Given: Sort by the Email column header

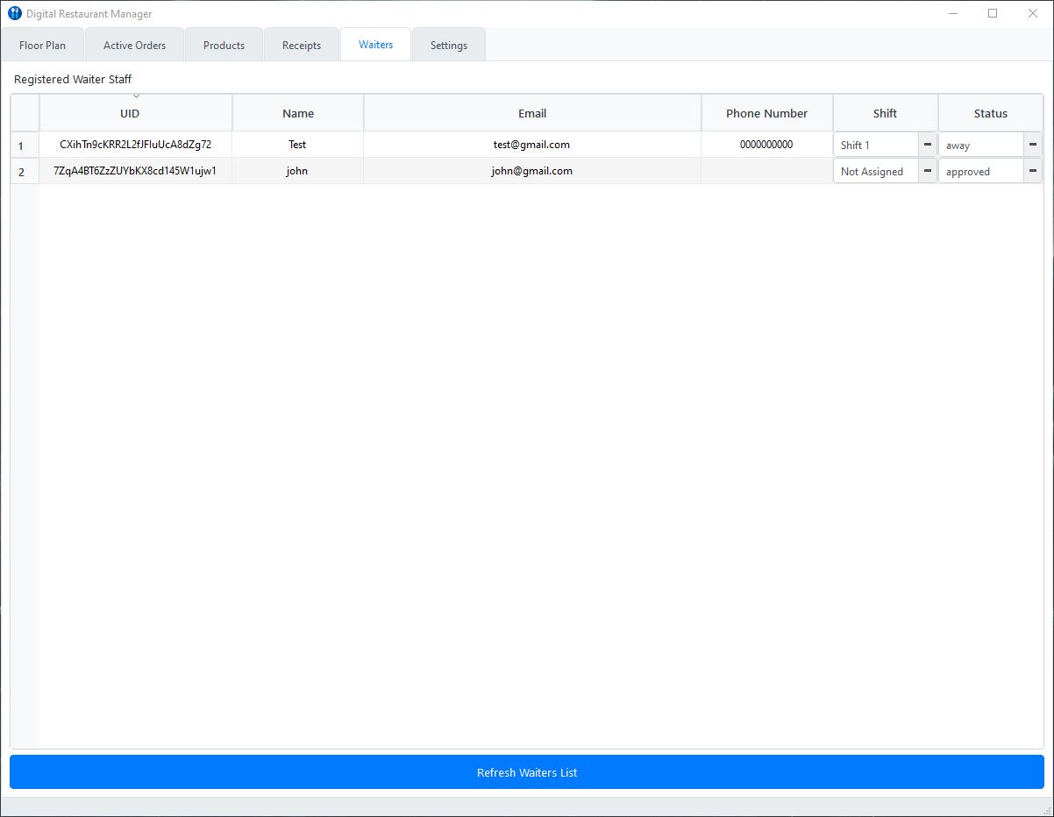Looking at the screenshot, I should point(532,113).
